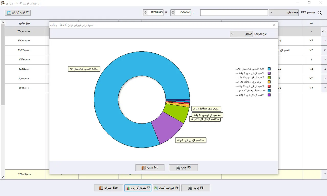Image resolution: width=327 pixels, height=196 pixels.
Task: Print the chart with dialog's F5 چاپ
Action: (x=183, y=168)
